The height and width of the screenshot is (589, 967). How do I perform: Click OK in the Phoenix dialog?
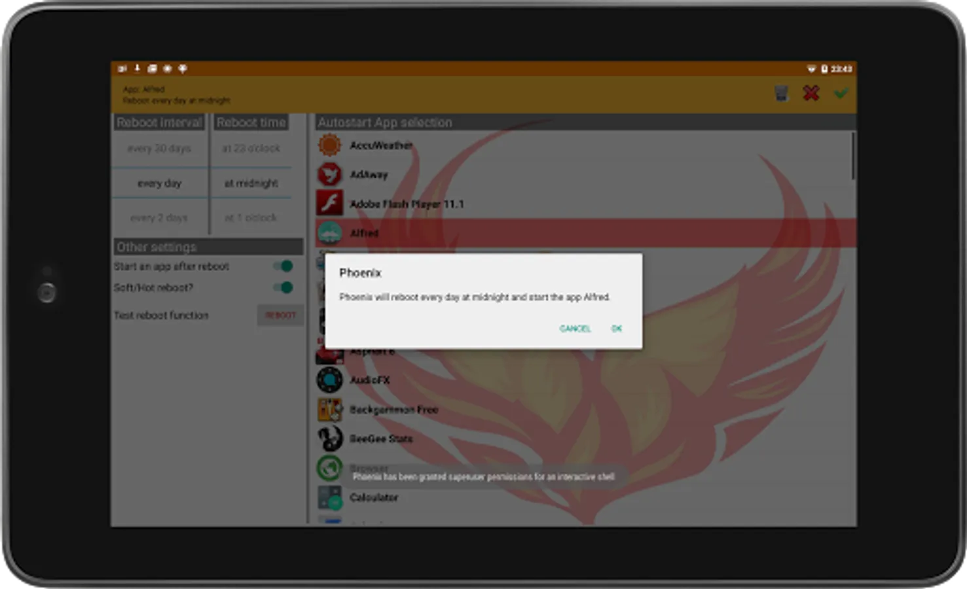(x=616, y=329)
